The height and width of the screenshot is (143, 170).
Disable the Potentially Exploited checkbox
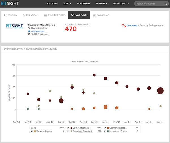(68, 131)
